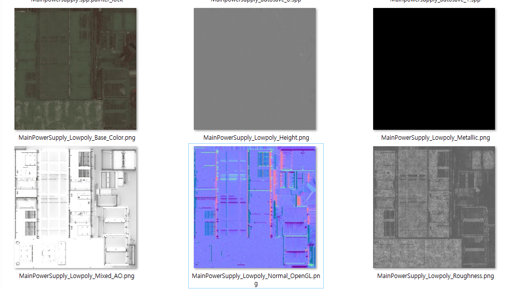Select the Mixed_AO texture thumbnail
514x292 pixels.
(75, 207)
